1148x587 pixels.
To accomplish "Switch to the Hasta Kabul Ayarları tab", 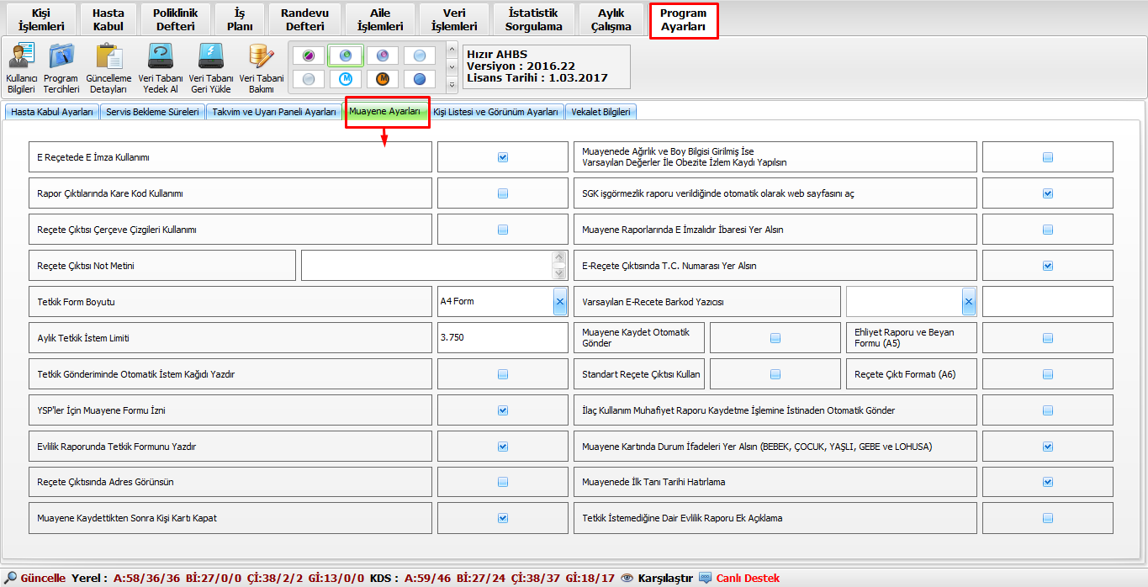I will point(52,112).
